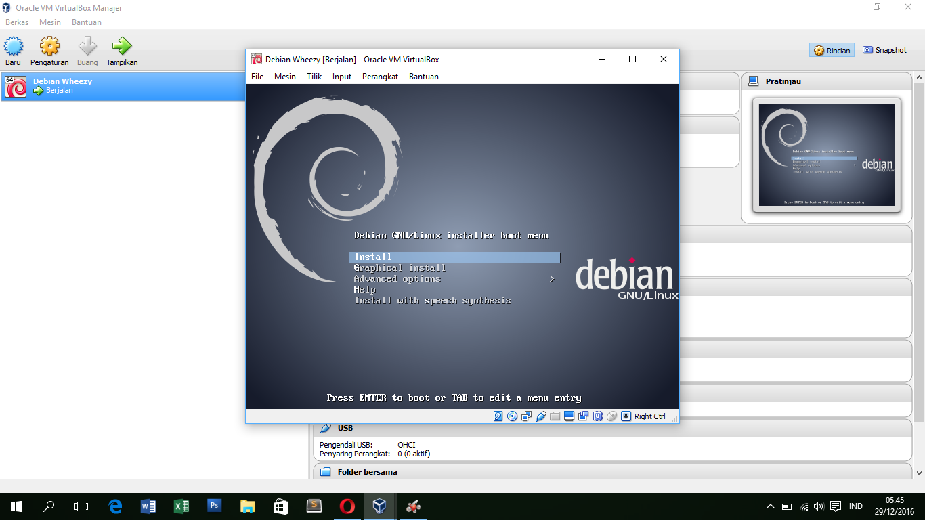Click Install with speech synthesis entry
The image size is (925, 520).
click(433, 301)
